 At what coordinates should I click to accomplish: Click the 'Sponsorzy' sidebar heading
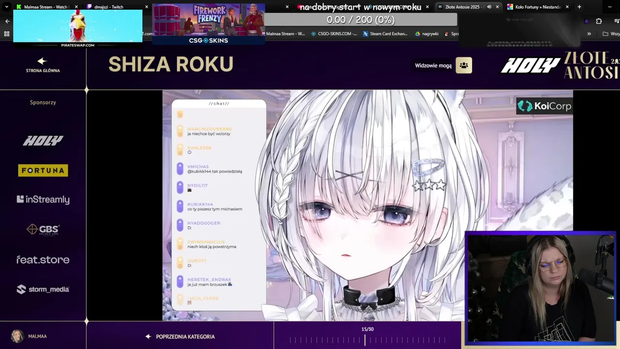coord(43,103)
